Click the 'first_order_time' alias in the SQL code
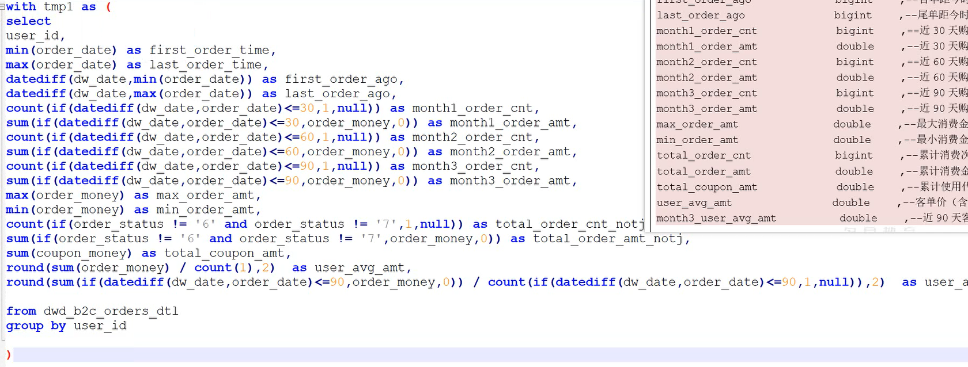Viewport: 968px width, 367px height. click(x=209, y=51)
